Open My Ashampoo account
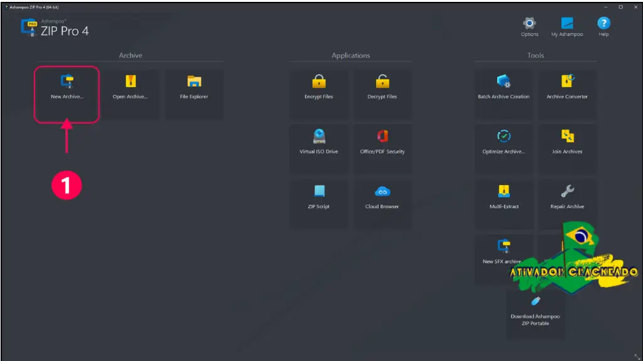643x361 pixels. coord(567,27)
